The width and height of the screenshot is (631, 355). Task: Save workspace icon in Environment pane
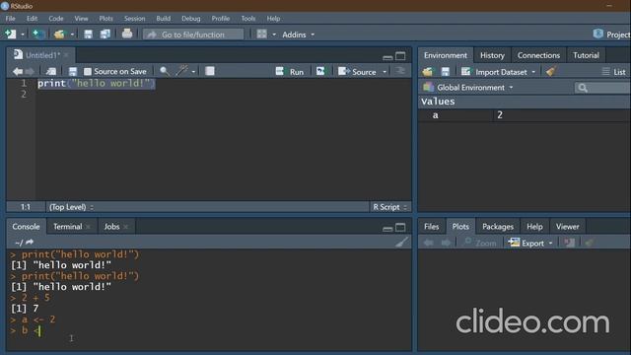pyautogui.click(x=446, y=72)
